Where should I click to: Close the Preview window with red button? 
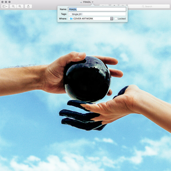coord(2,2)
